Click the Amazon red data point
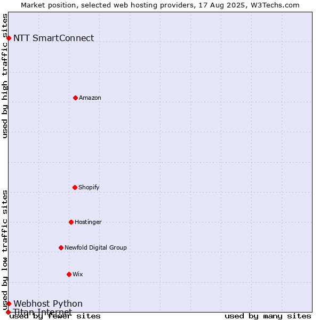320x320 pixels. pyautogui.click(x=75, y=98)
